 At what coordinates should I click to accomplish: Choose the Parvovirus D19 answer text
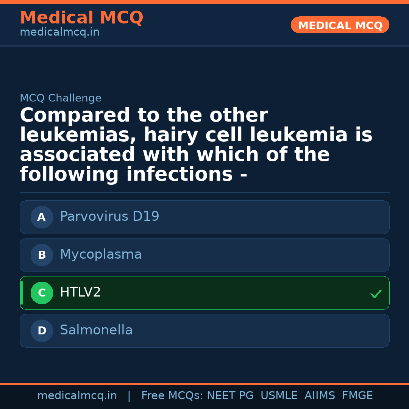[109, 217]
